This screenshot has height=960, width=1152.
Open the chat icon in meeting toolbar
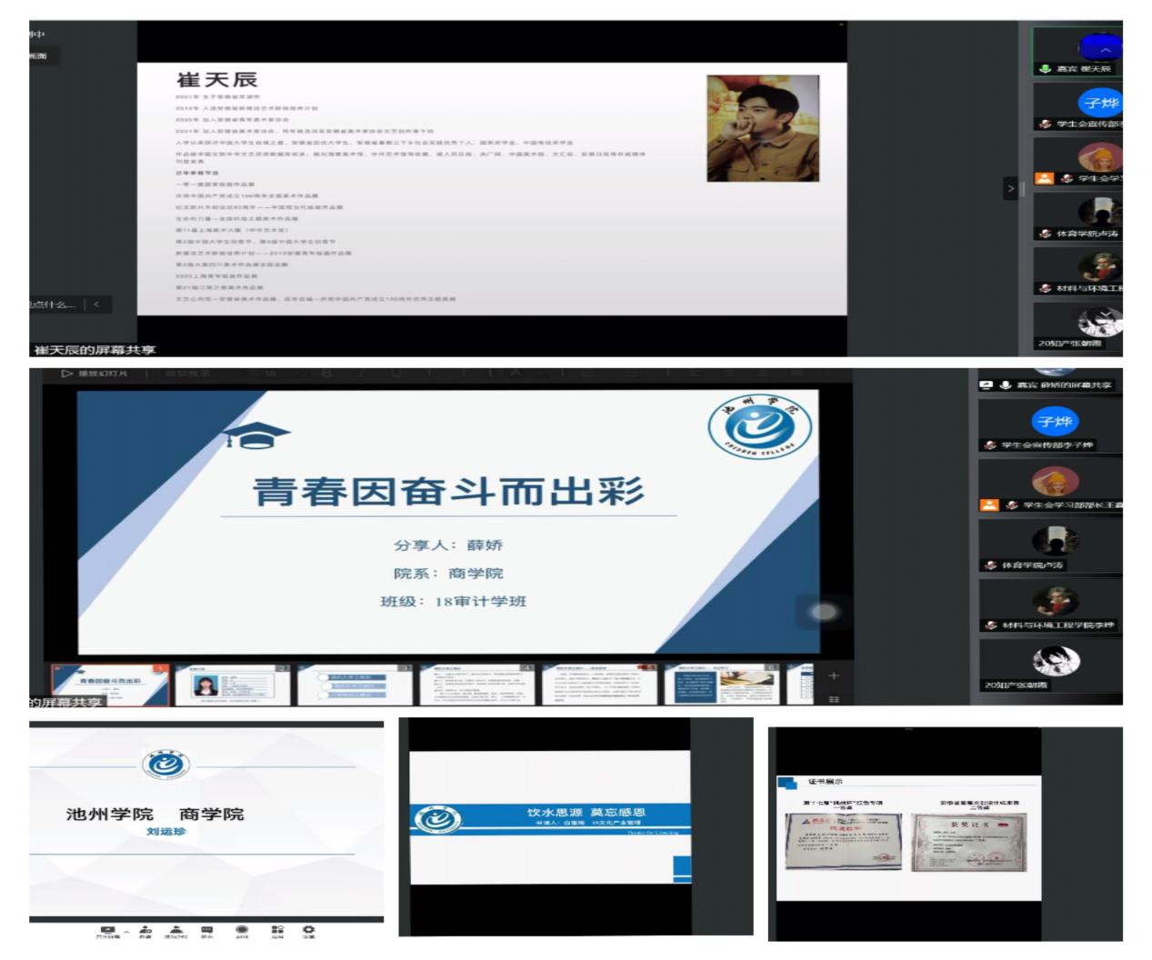207,931
